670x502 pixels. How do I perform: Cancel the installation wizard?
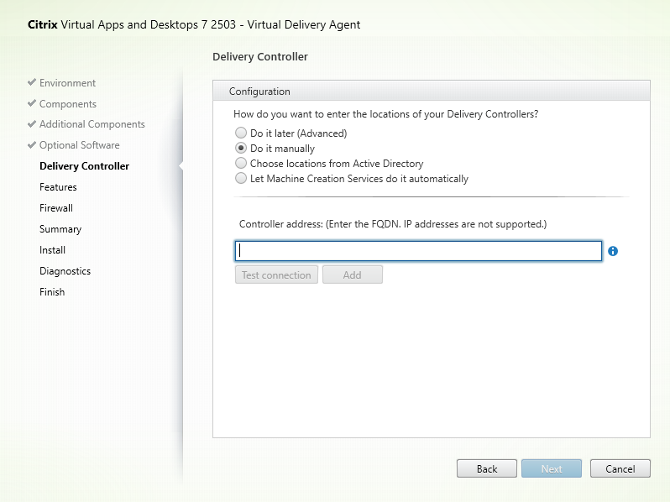click(620, 469)
